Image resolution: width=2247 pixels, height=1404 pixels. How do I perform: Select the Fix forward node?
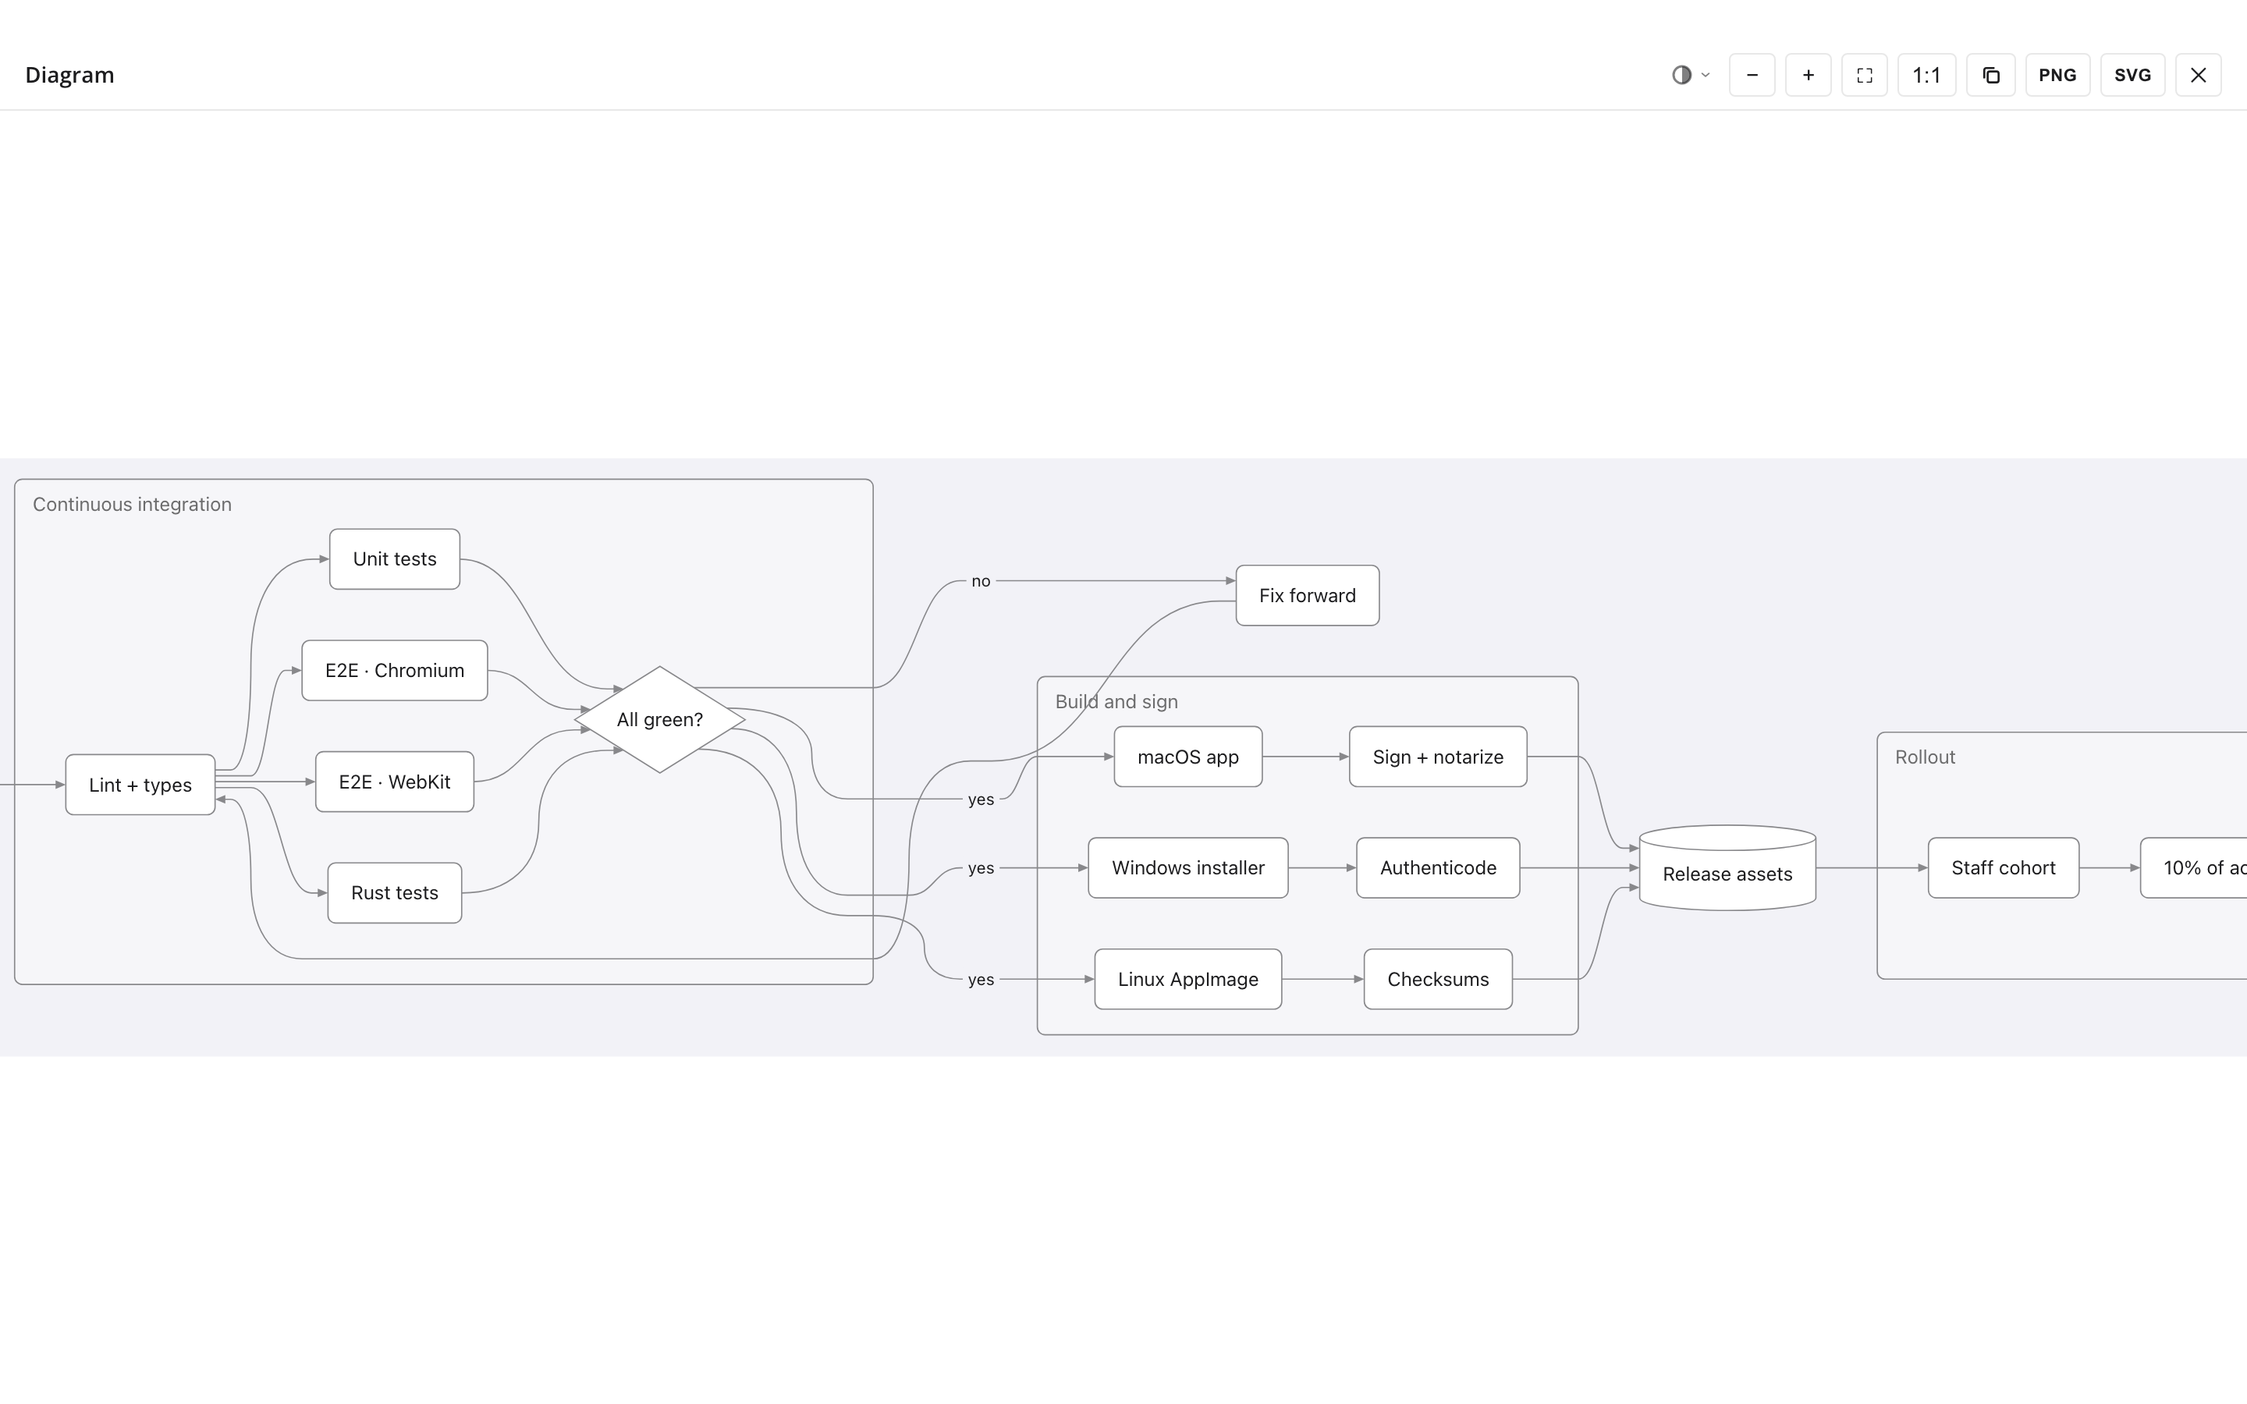[x=1308, y=595]
